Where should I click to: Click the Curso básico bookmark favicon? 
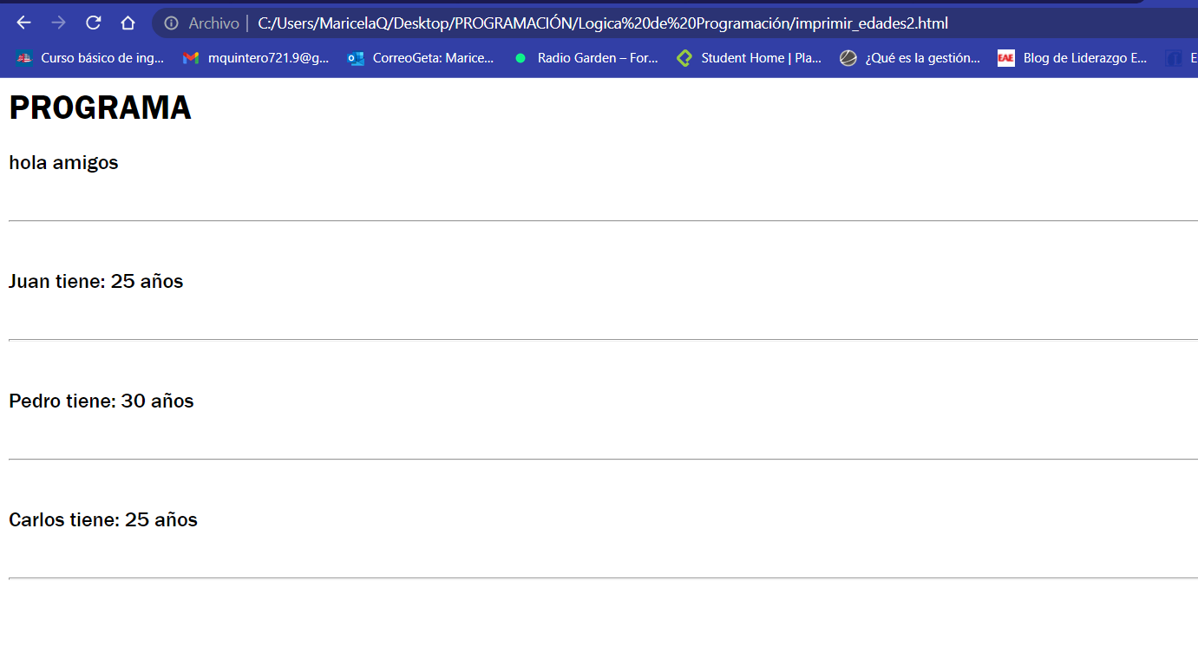[24, 58]
